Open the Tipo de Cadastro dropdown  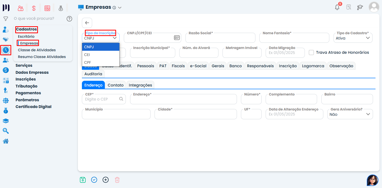[353, 38]
